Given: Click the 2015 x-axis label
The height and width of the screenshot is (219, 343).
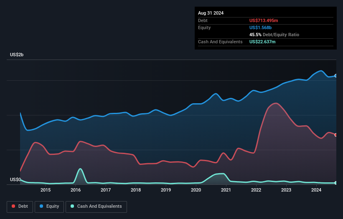Looking at the screenshot, I should pos(46,190).
